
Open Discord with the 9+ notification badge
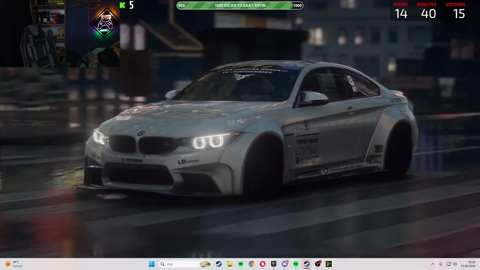pos(285,264)
